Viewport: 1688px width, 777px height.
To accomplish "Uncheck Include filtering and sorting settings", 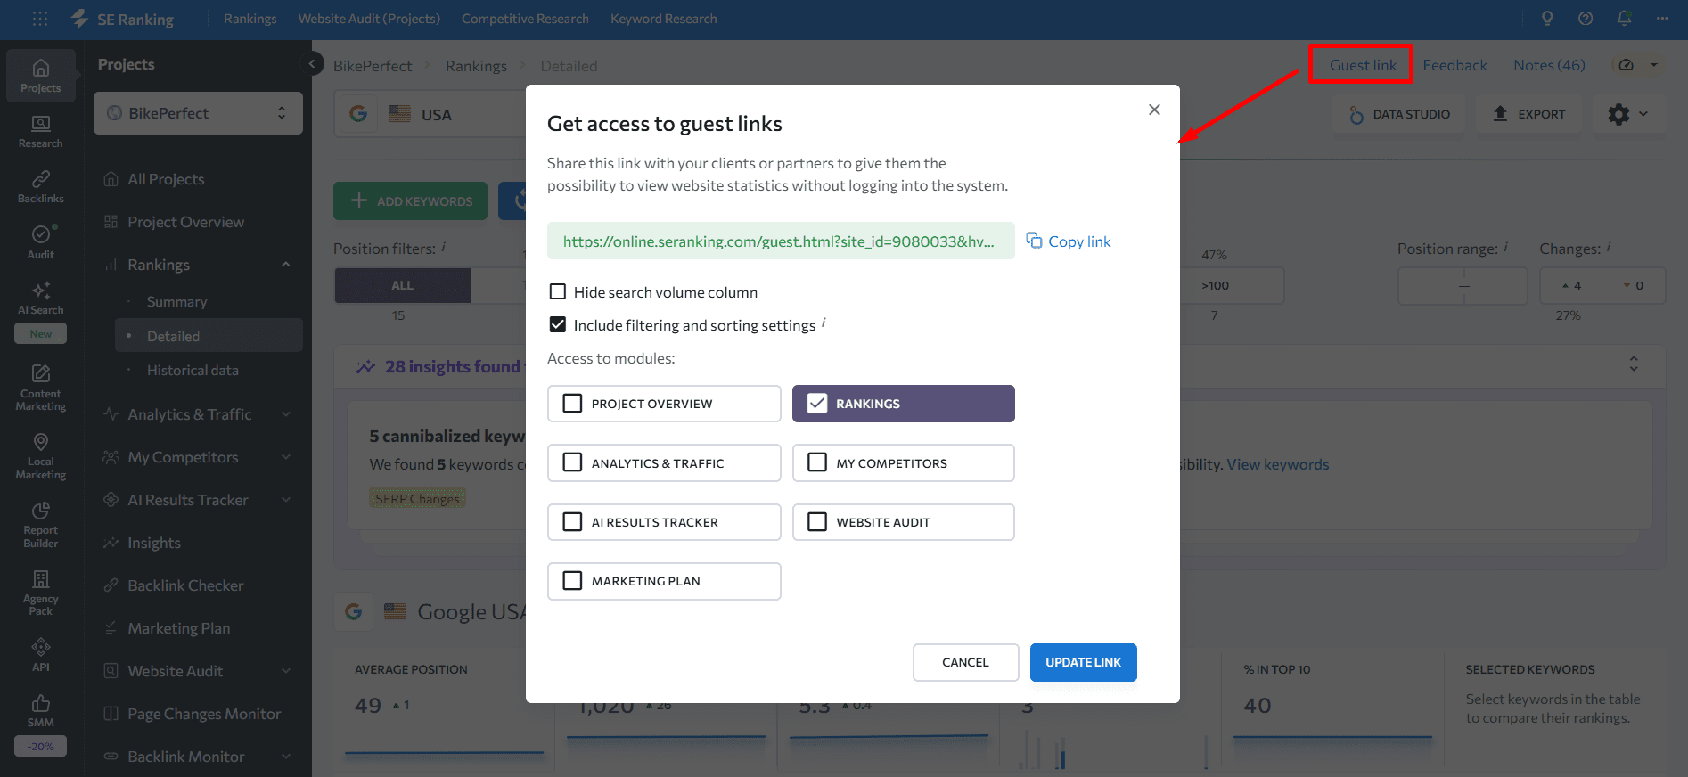I will click(x=558, y=324).
